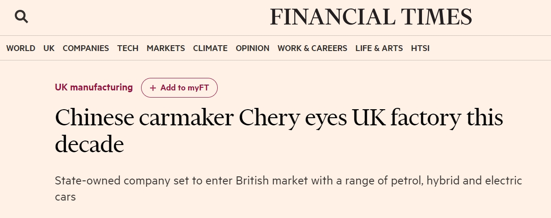551x218 pixels.
Task: Click the Financial Times masthead logo
Action: 370,17
